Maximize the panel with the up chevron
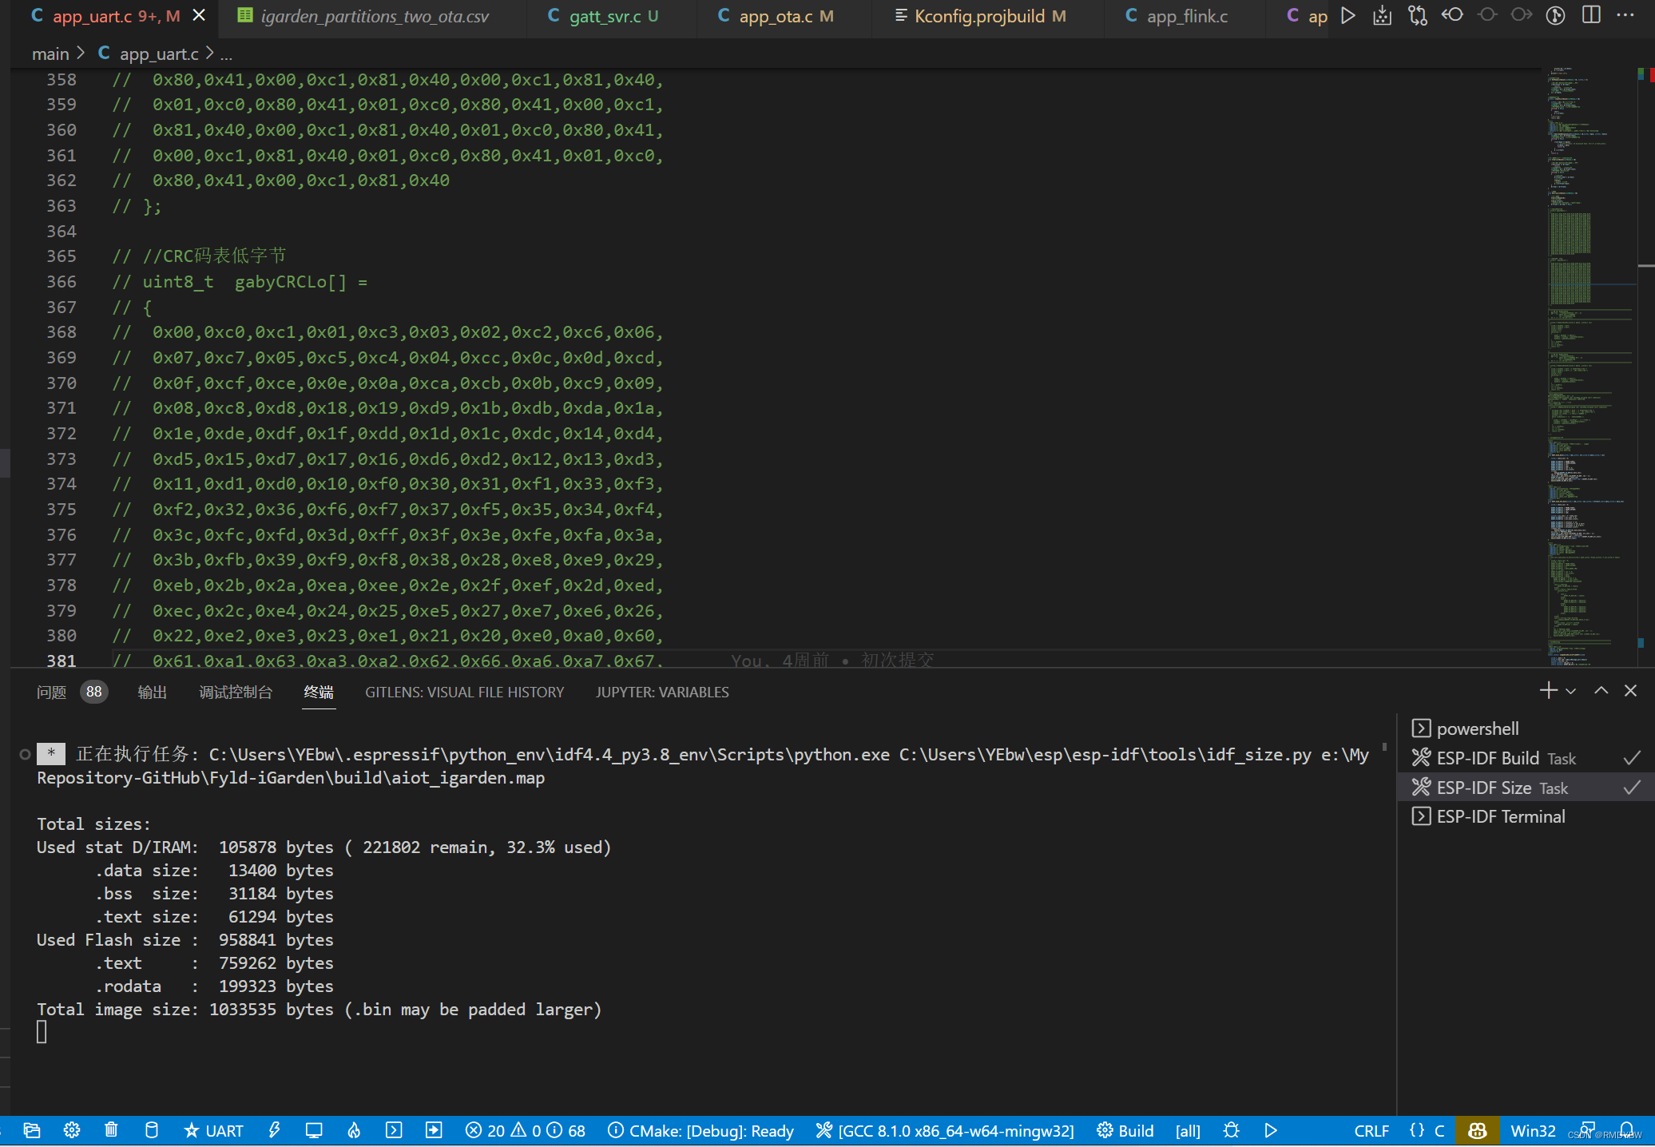Image resolution: width=1655 pixels, height=1147 pixels. [x=1601, y=690]
